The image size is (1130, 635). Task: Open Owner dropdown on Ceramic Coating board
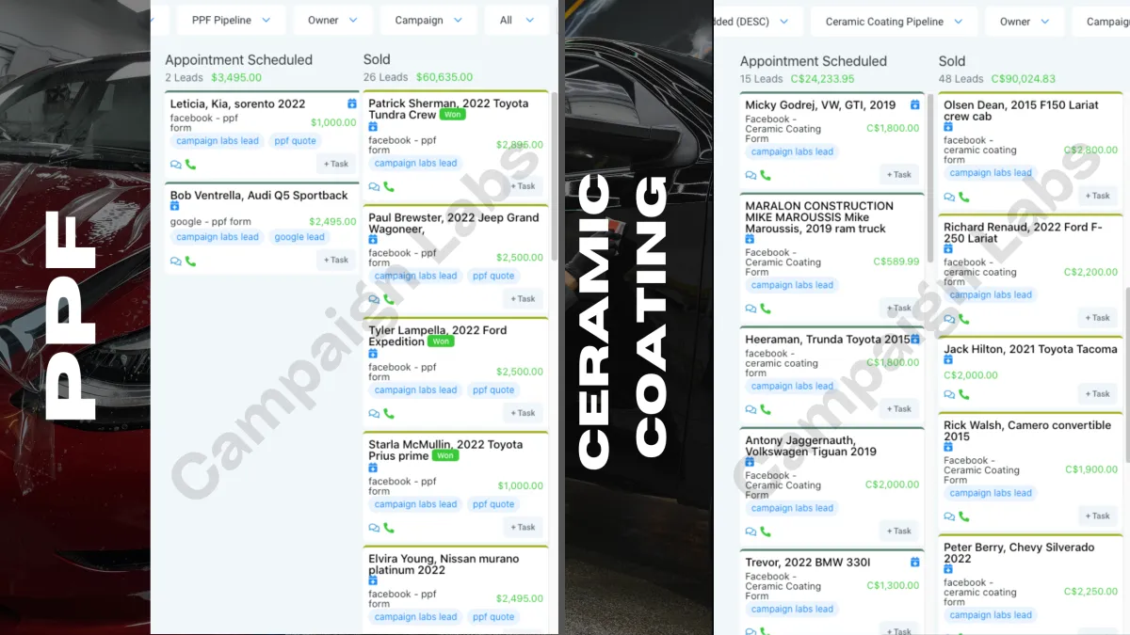(x=1025, y=22)
